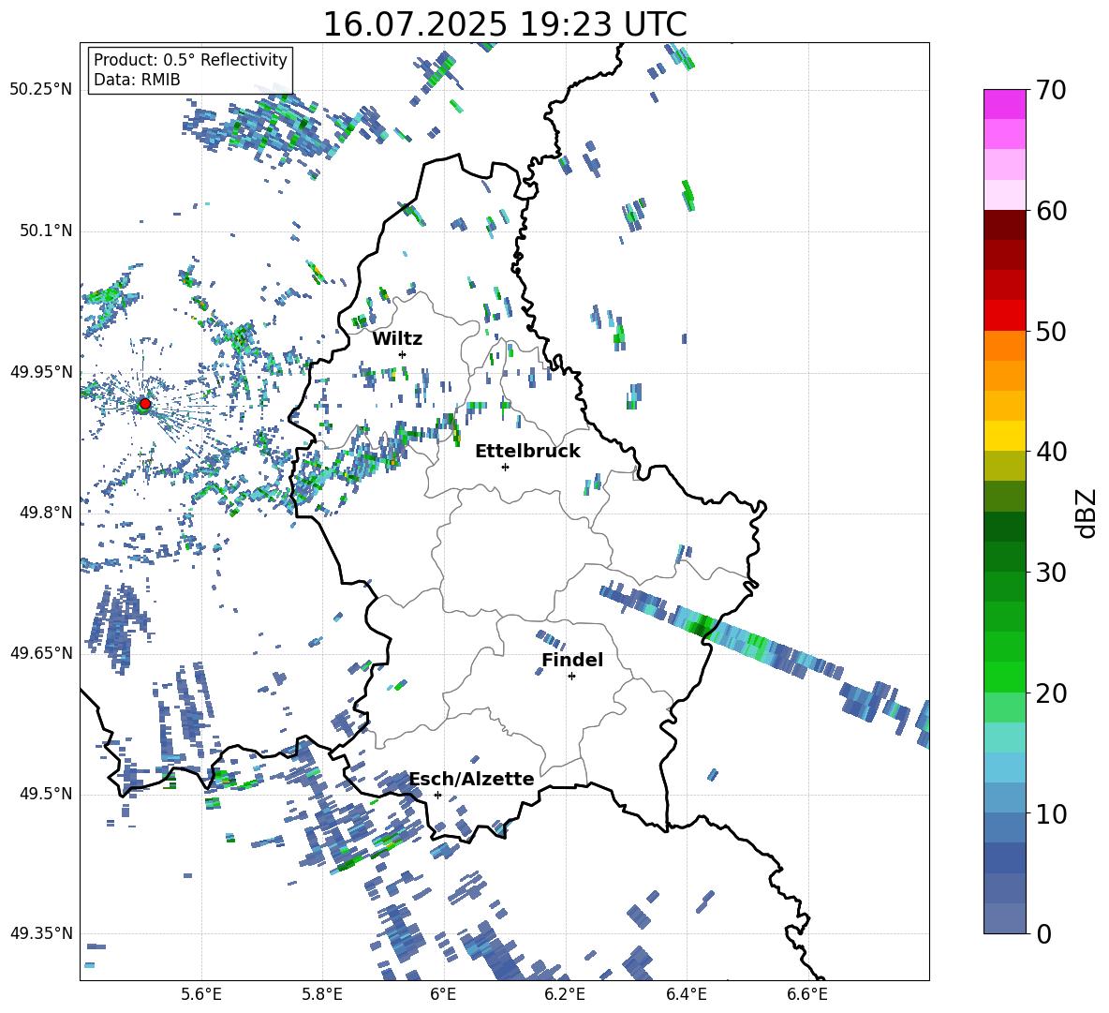The height and width of the screenshot is (1013, 1109).
Task: Click the 6.6°E longitude label
Action: click(x=807, y=995)
